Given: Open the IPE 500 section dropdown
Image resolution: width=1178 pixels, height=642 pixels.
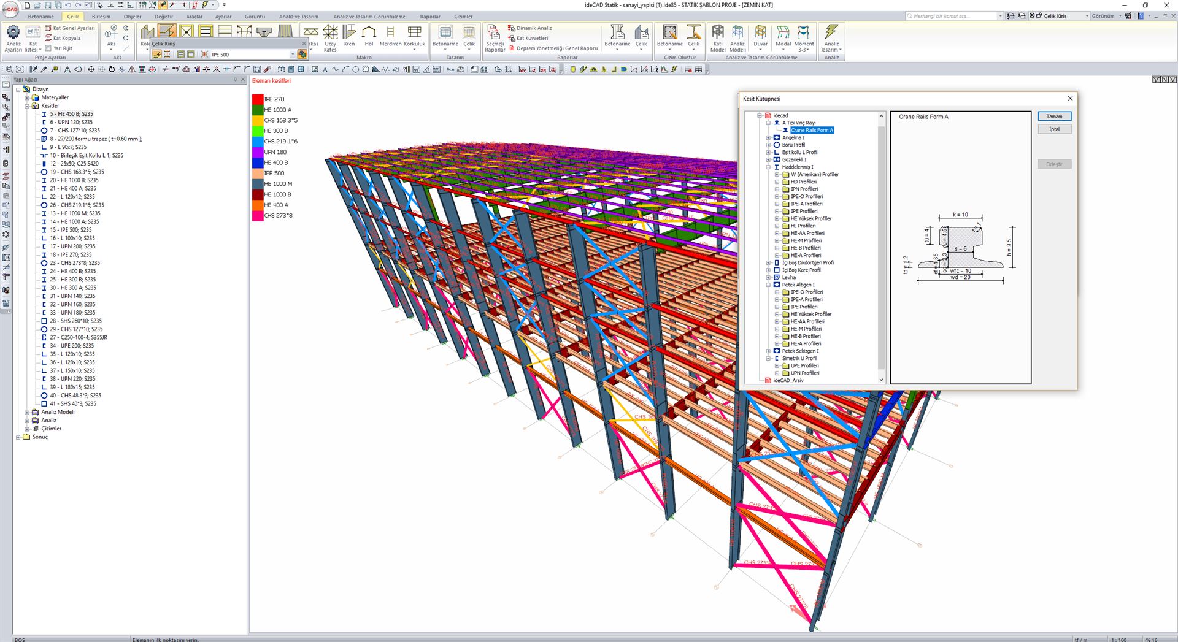Looking at the screenshot, I should (293, 54).
